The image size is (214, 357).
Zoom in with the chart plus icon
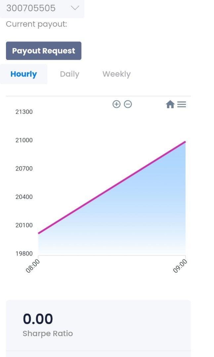[x=116, y=104]
